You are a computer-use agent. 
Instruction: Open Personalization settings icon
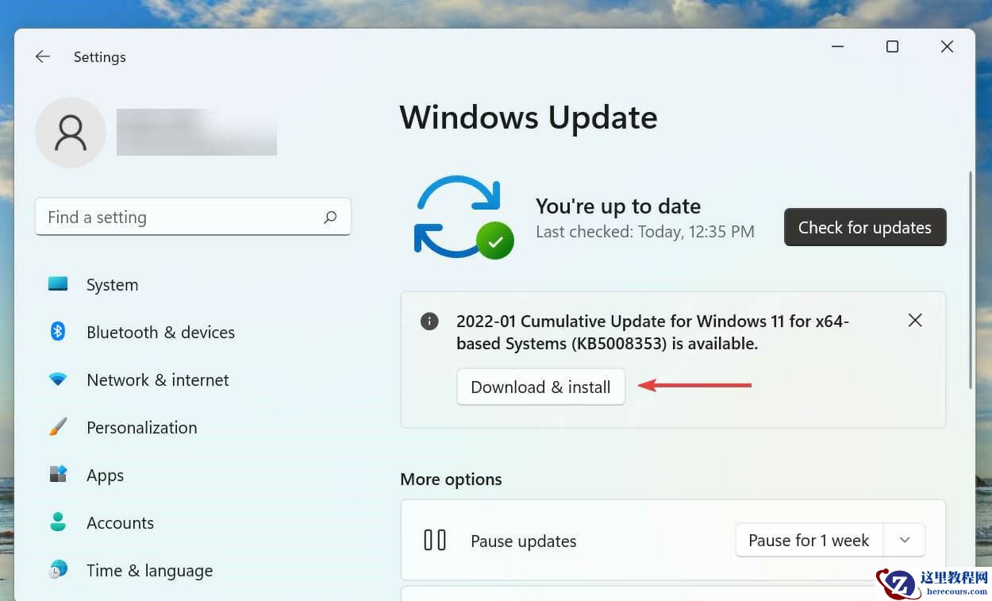(58, 426)
